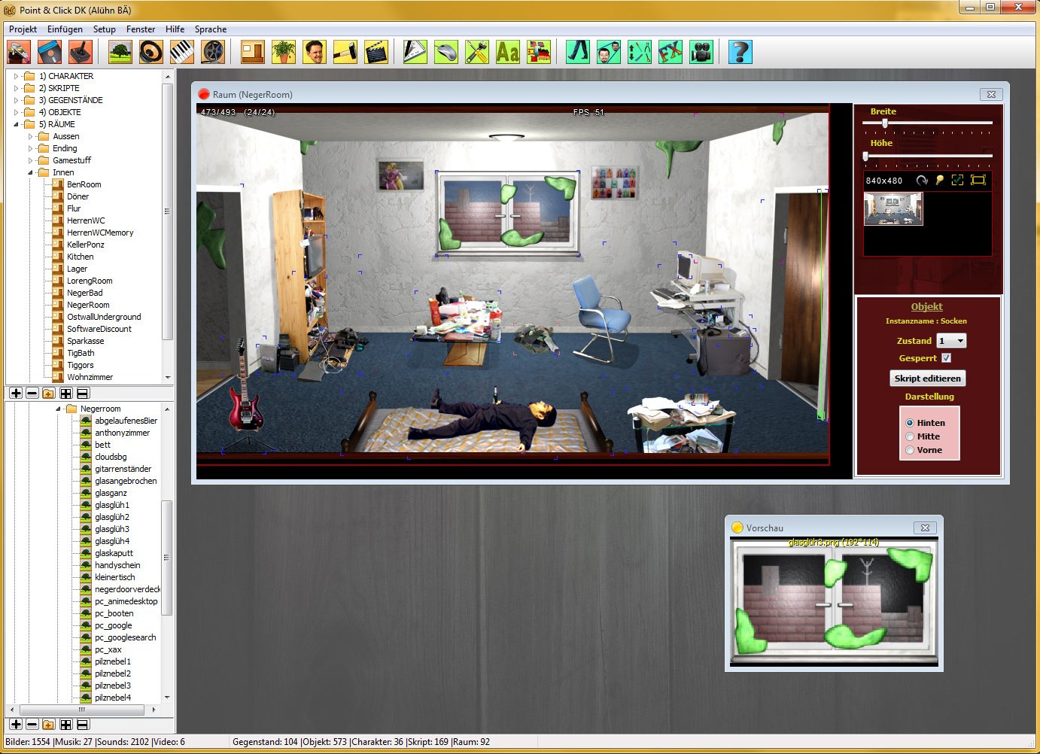Viewport: 1040px width, 754px height.
Task: Open the Aa font editor icon
Action: coord(506,52)
